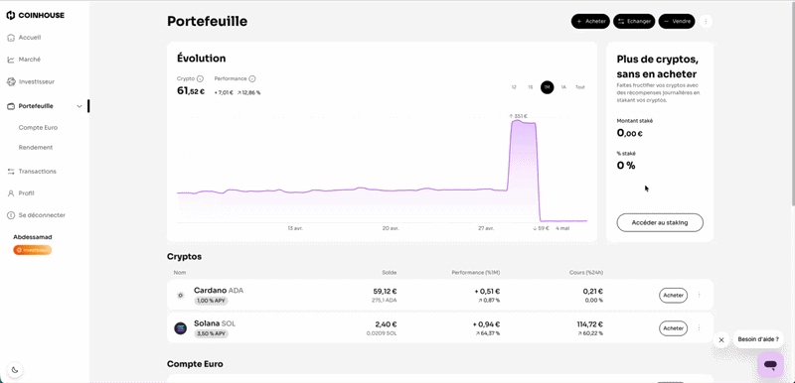Click Solana balance 2,40 €

tap(386, 324)
